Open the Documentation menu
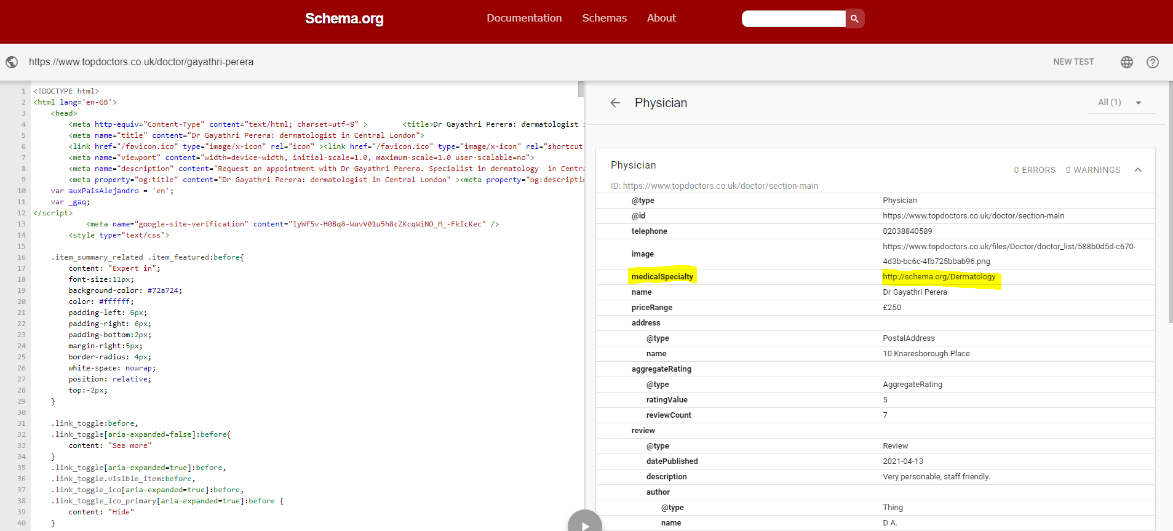 click(524, 18)
